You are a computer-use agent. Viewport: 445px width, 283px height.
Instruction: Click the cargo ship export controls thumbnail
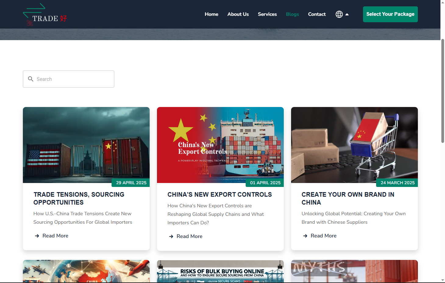220,145
